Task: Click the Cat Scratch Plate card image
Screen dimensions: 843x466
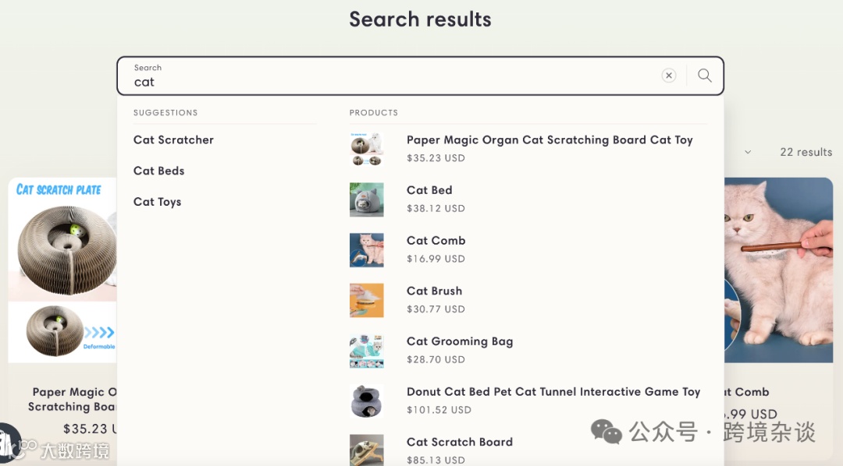Action: click(x=62, y=269)
